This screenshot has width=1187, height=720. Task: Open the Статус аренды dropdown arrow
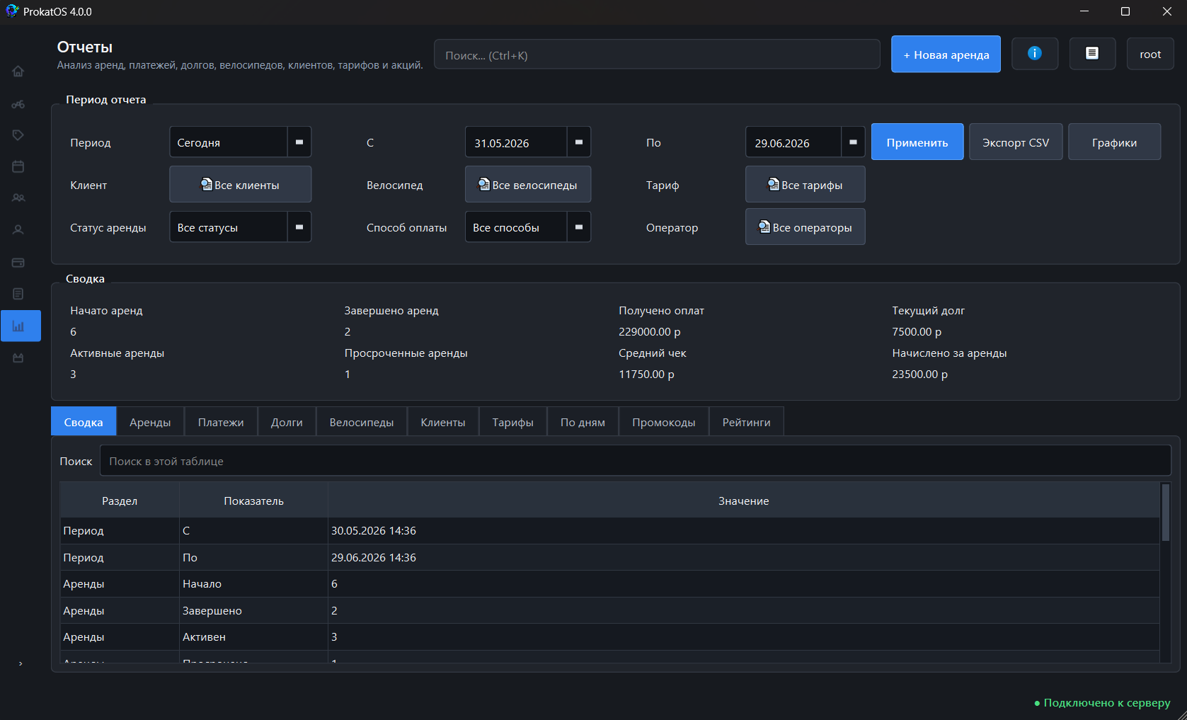click(299, 227)
